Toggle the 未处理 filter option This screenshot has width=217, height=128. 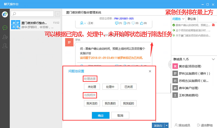pyautogui.click(x=92, y=87)
